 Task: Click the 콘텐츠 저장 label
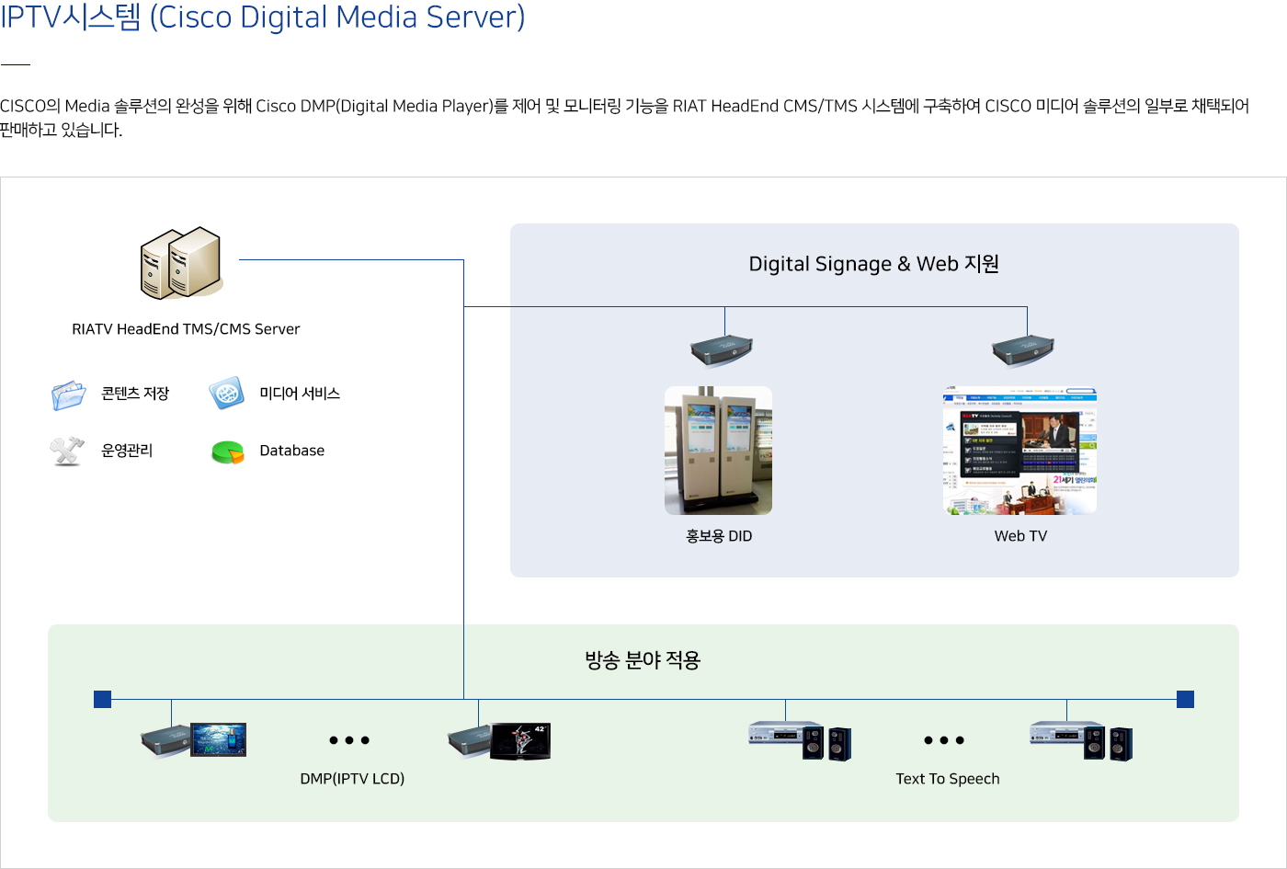click(x=135, y=394)
